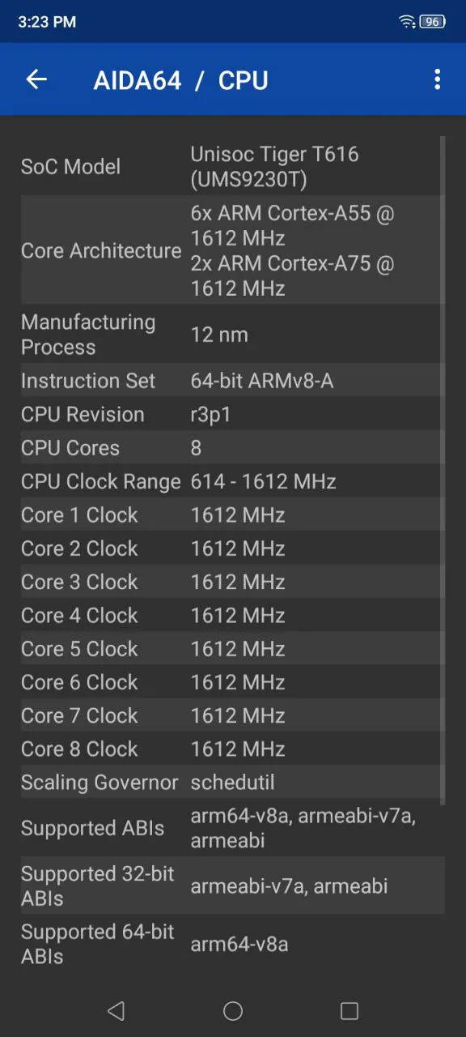Screen dimensions: 466x1037
Task: Select the Core Architecture row
Action: pos(233,250)
